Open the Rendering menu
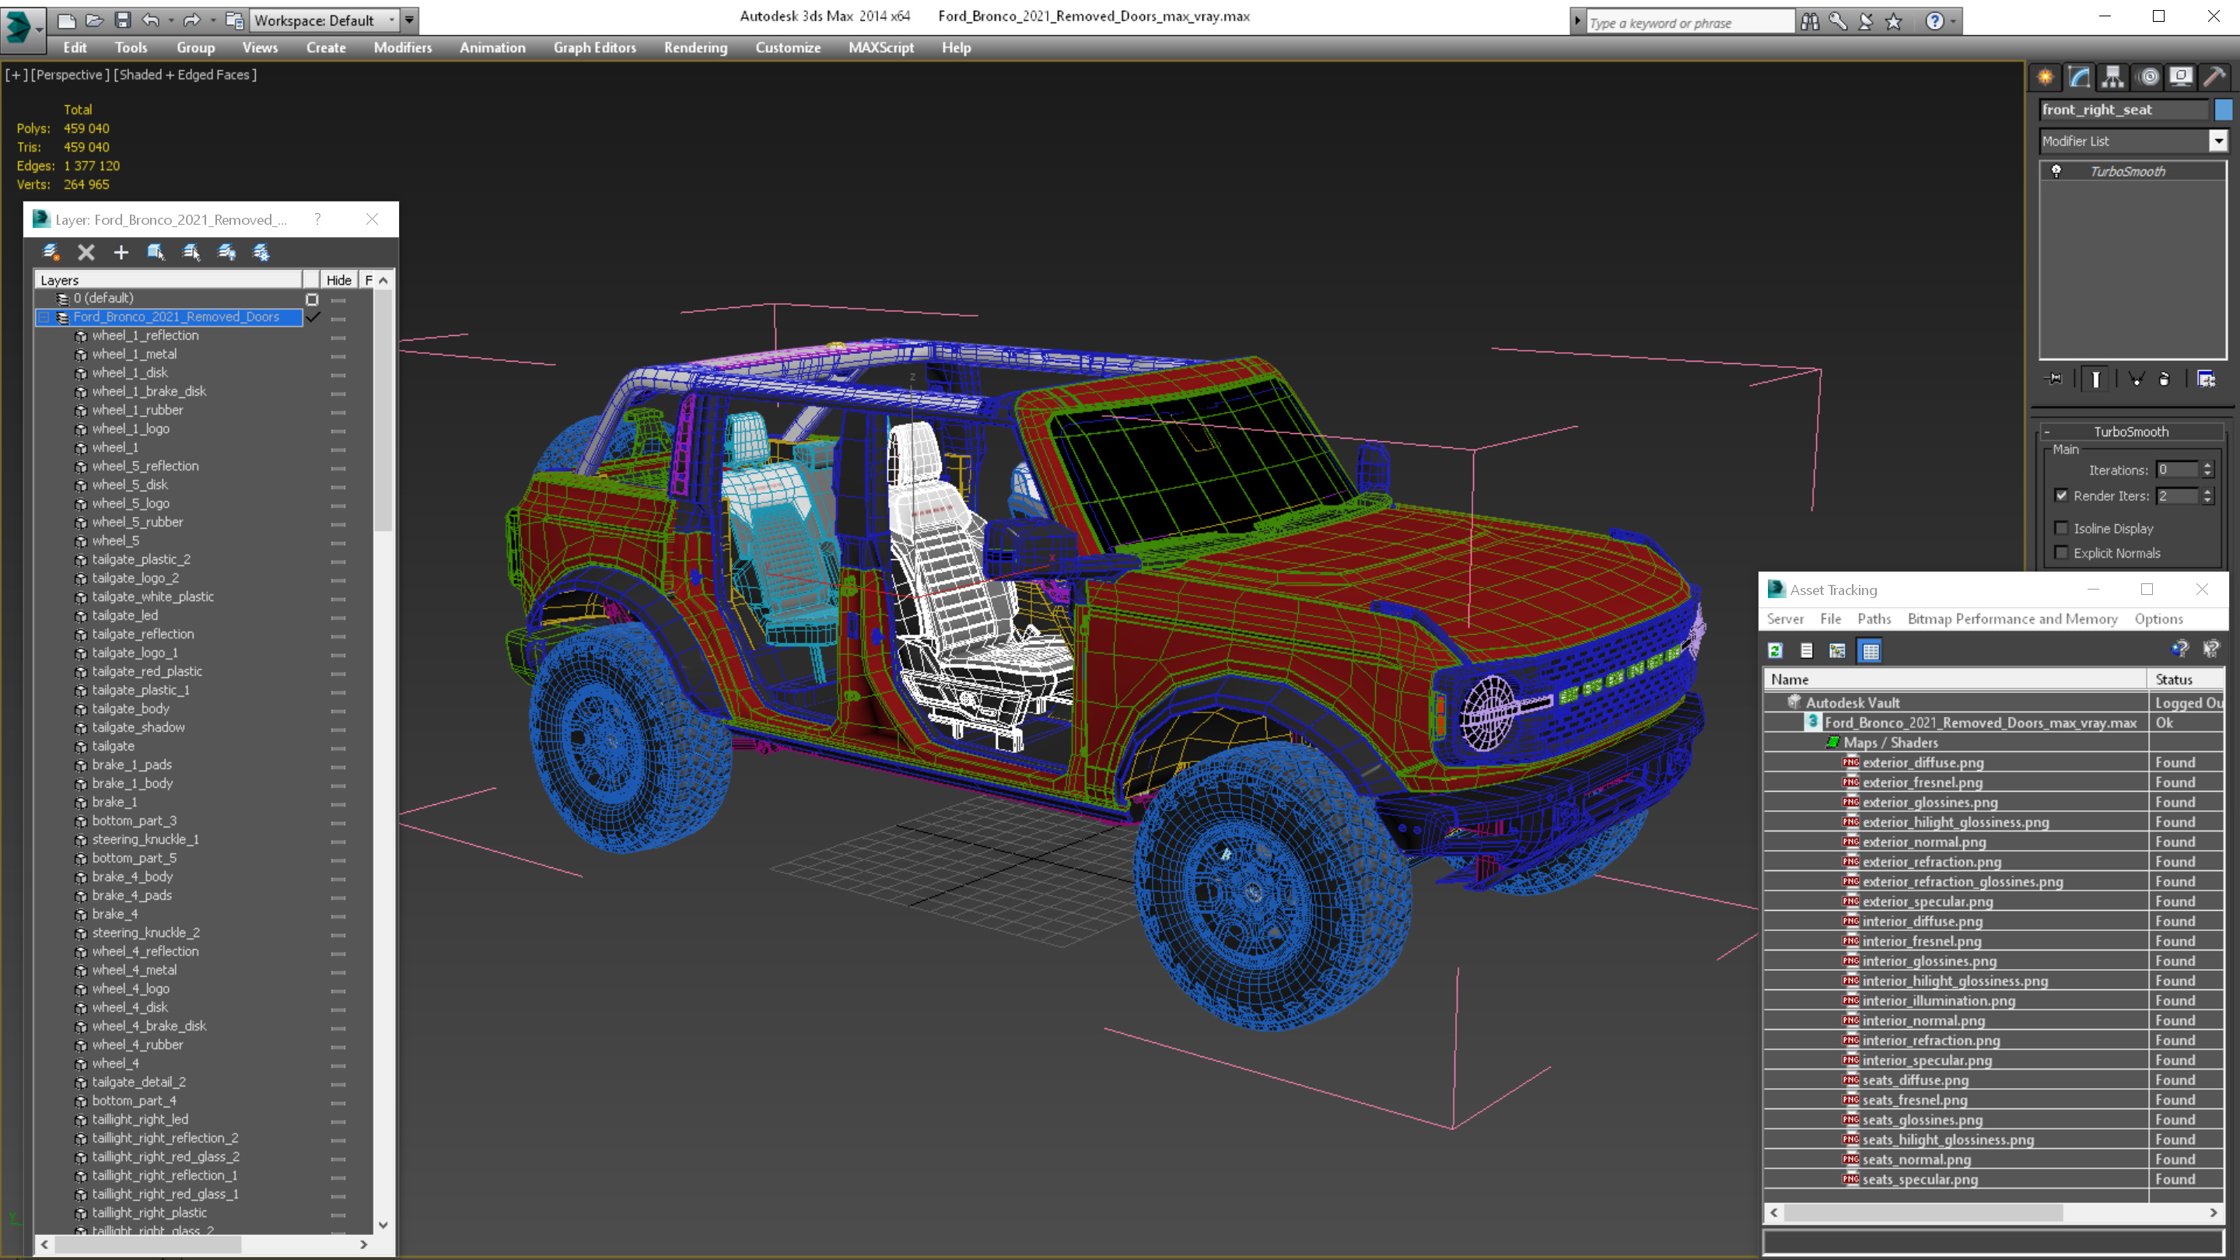 695,47
